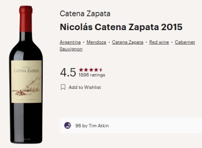Click the red foil capsule of the bottle
The height and width of the screenshot is (148, 202).
(26, 19)
